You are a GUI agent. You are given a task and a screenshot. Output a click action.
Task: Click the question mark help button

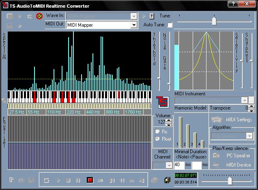[x=233, y=4]
